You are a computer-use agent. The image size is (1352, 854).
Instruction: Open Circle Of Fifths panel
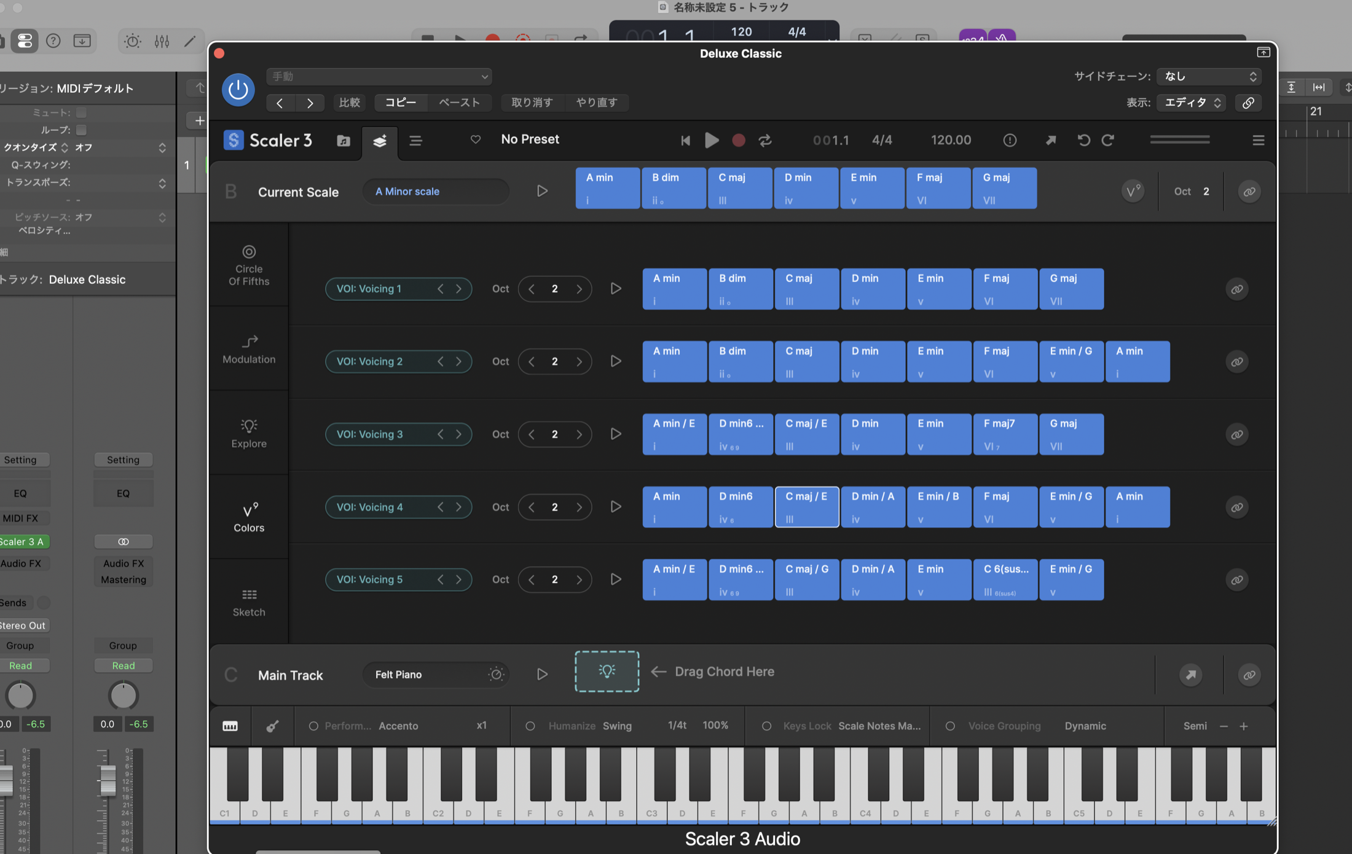(249, 266)
